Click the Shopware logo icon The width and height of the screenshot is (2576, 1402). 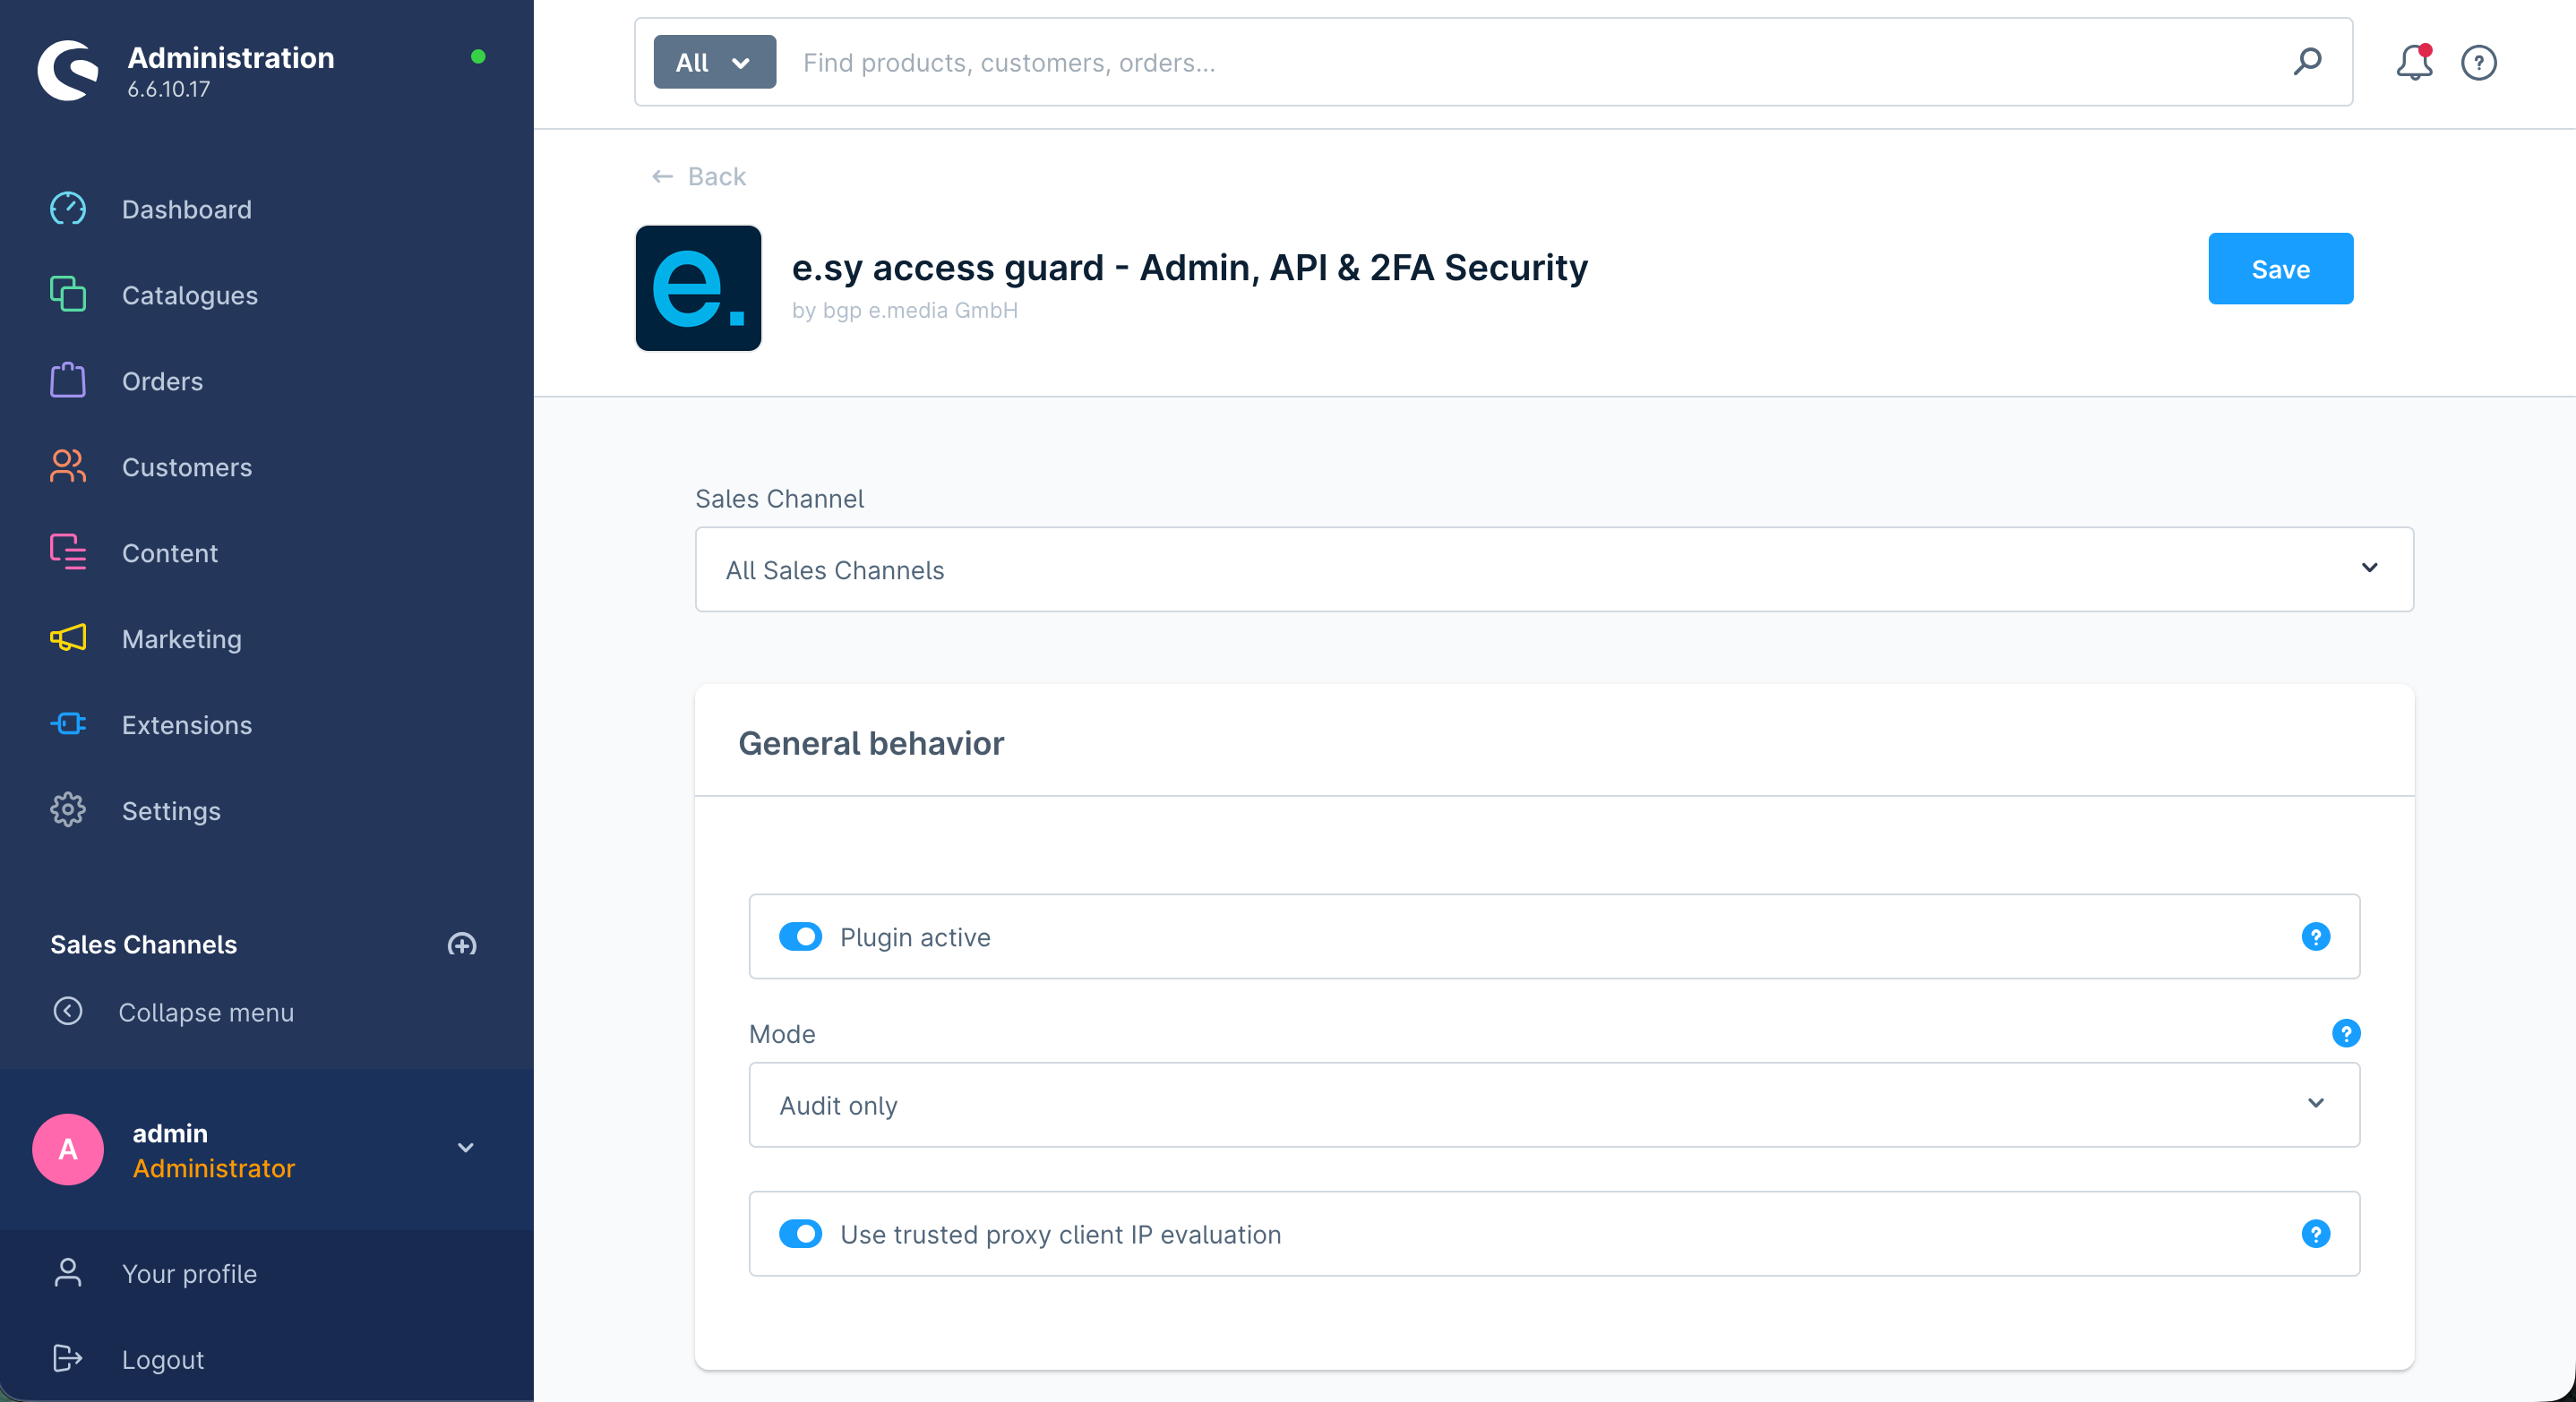coord(68,70)
